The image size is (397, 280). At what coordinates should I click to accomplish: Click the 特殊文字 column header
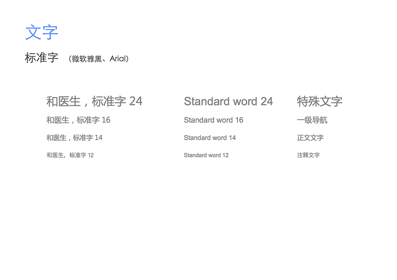coord(320,101)
